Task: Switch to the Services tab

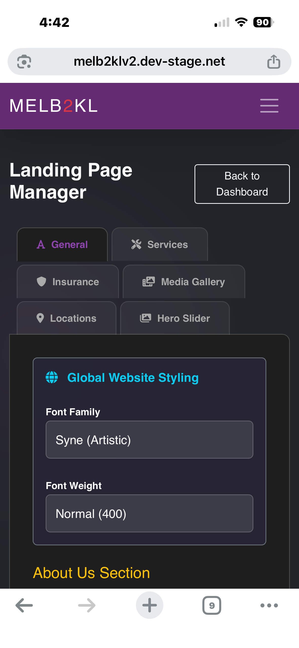Action: (x=160, y=245)
